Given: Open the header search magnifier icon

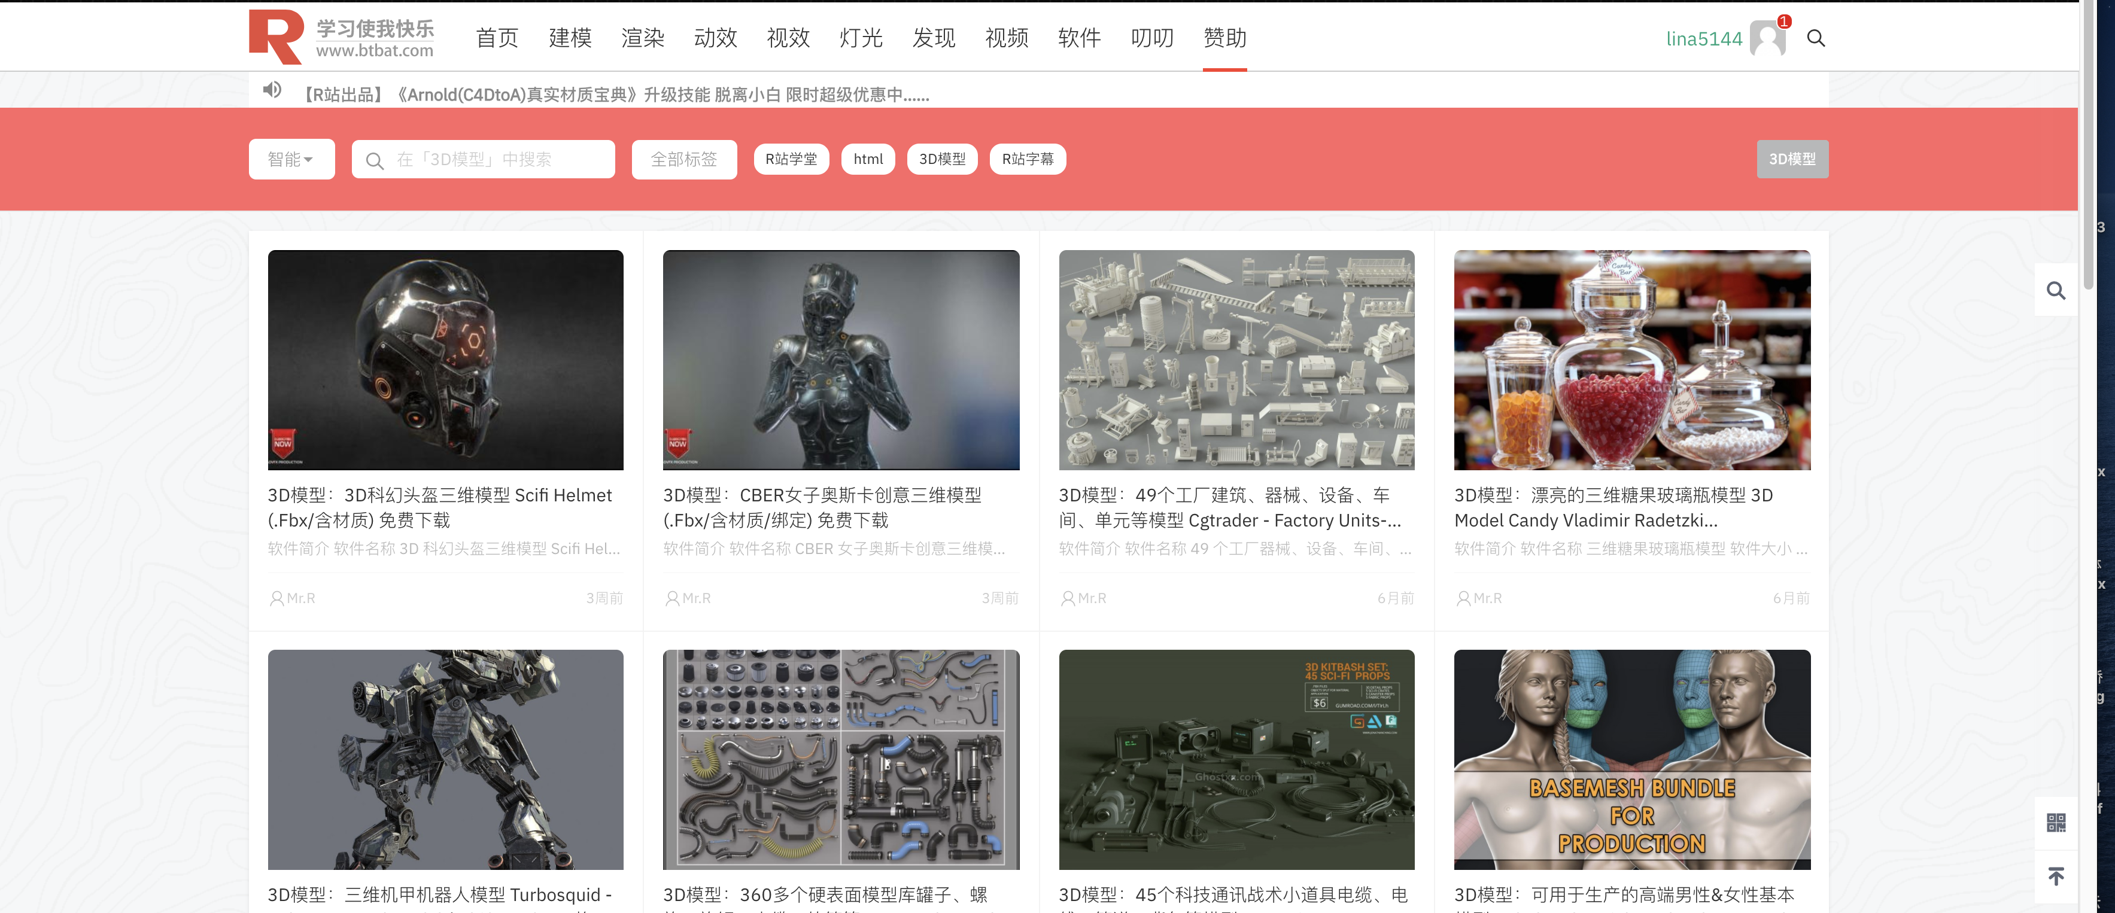Looking at the screenshot, I should coord(1815,38).
